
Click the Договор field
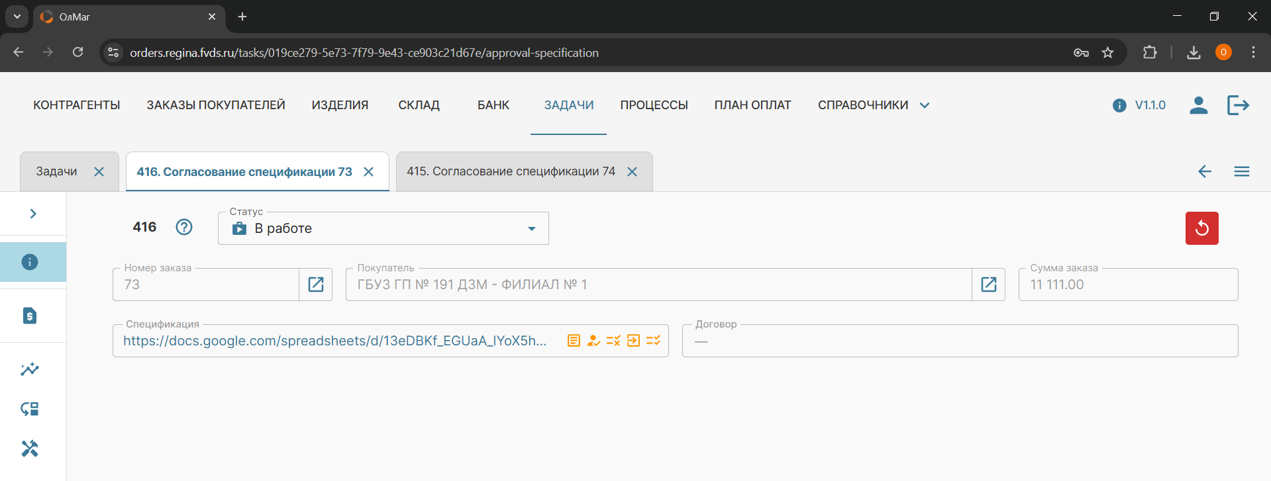tap(959, 341)
